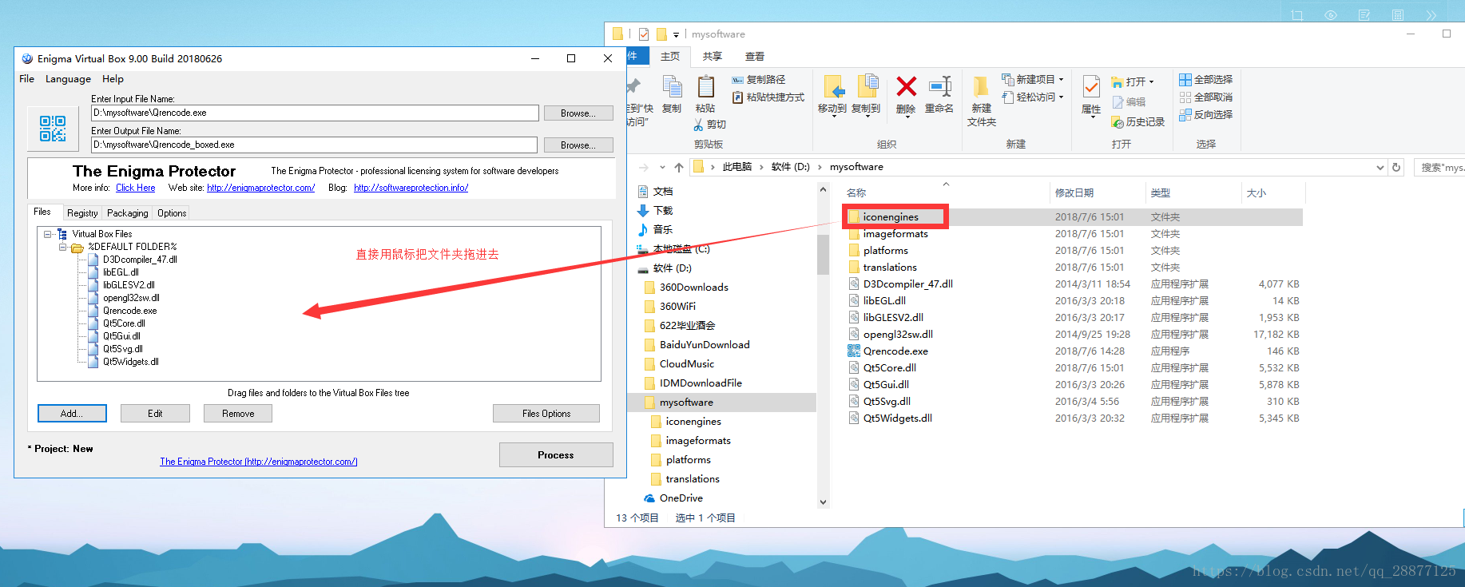This screenshot has height=587, width=1465.
Task: Open the New item (新建项目) dropdown
Action: (1033, 80)
